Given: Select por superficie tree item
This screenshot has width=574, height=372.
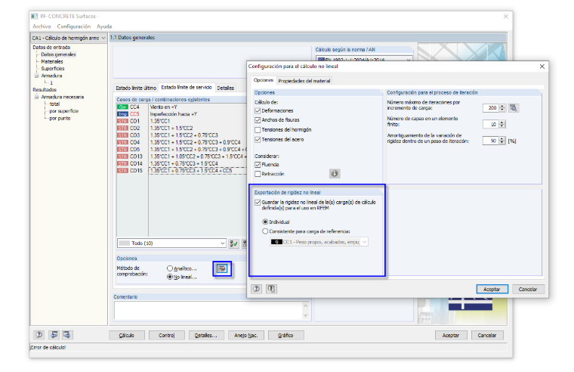Looking at the screenshot, I should (x=64, y=111).
